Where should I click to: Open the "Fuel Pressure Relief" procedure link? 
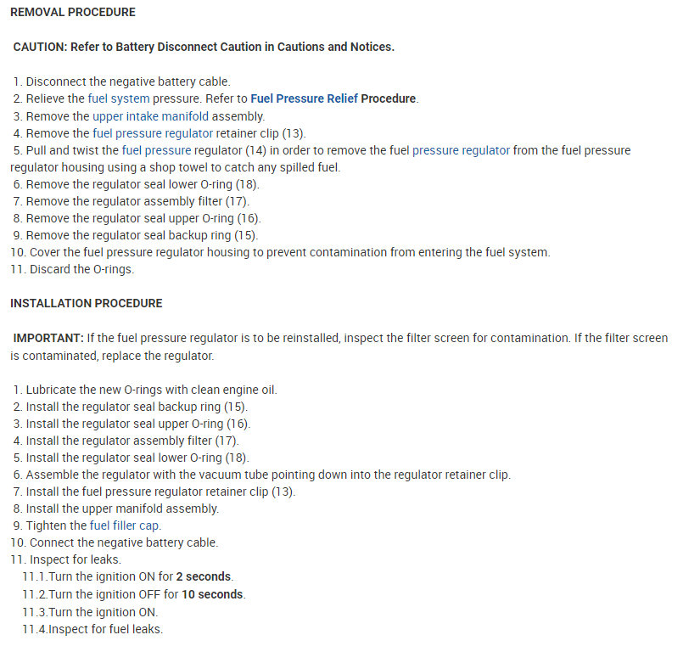[x=304, y=98]
